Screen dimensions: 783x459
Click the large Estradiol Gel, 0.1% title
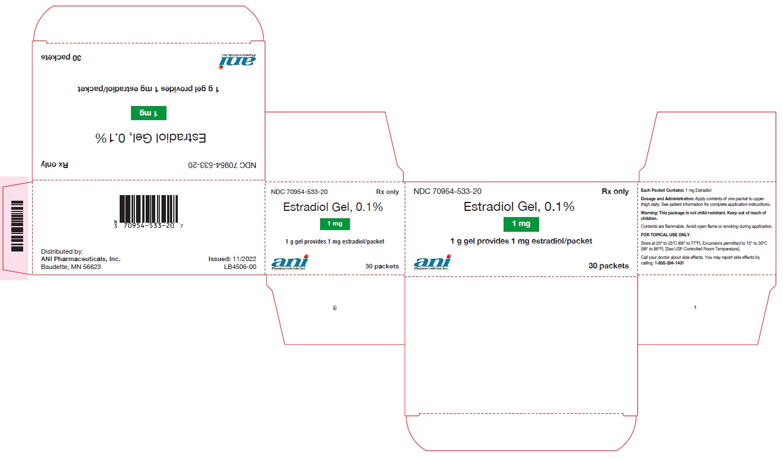pos(519,207)
